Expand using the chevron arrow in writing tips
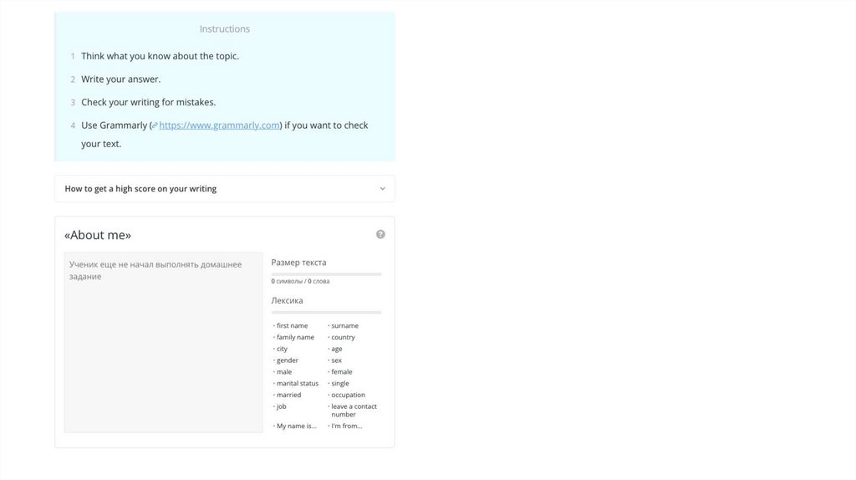 (x=382, y=189)
